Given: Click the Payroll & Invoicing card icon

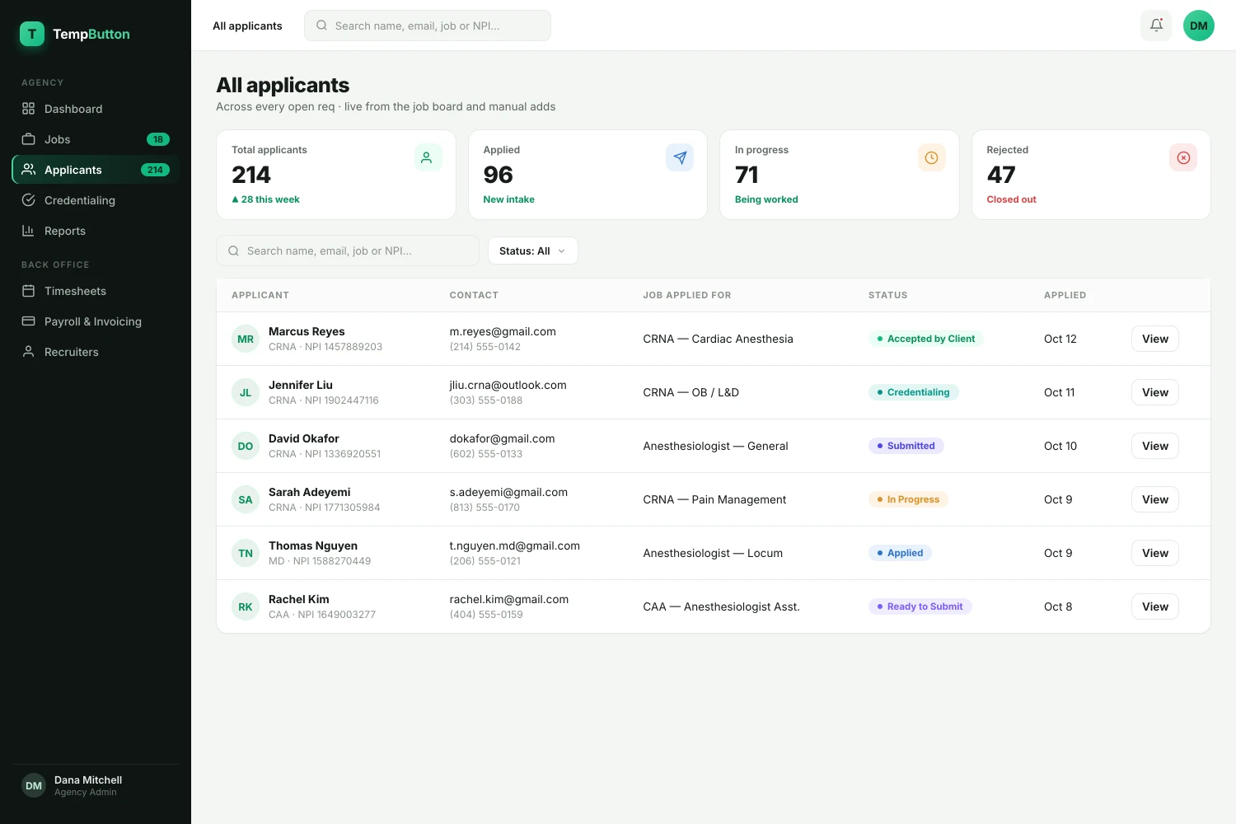Looking at the screenshot, I should pyautogui.click(x=28, y=321).
